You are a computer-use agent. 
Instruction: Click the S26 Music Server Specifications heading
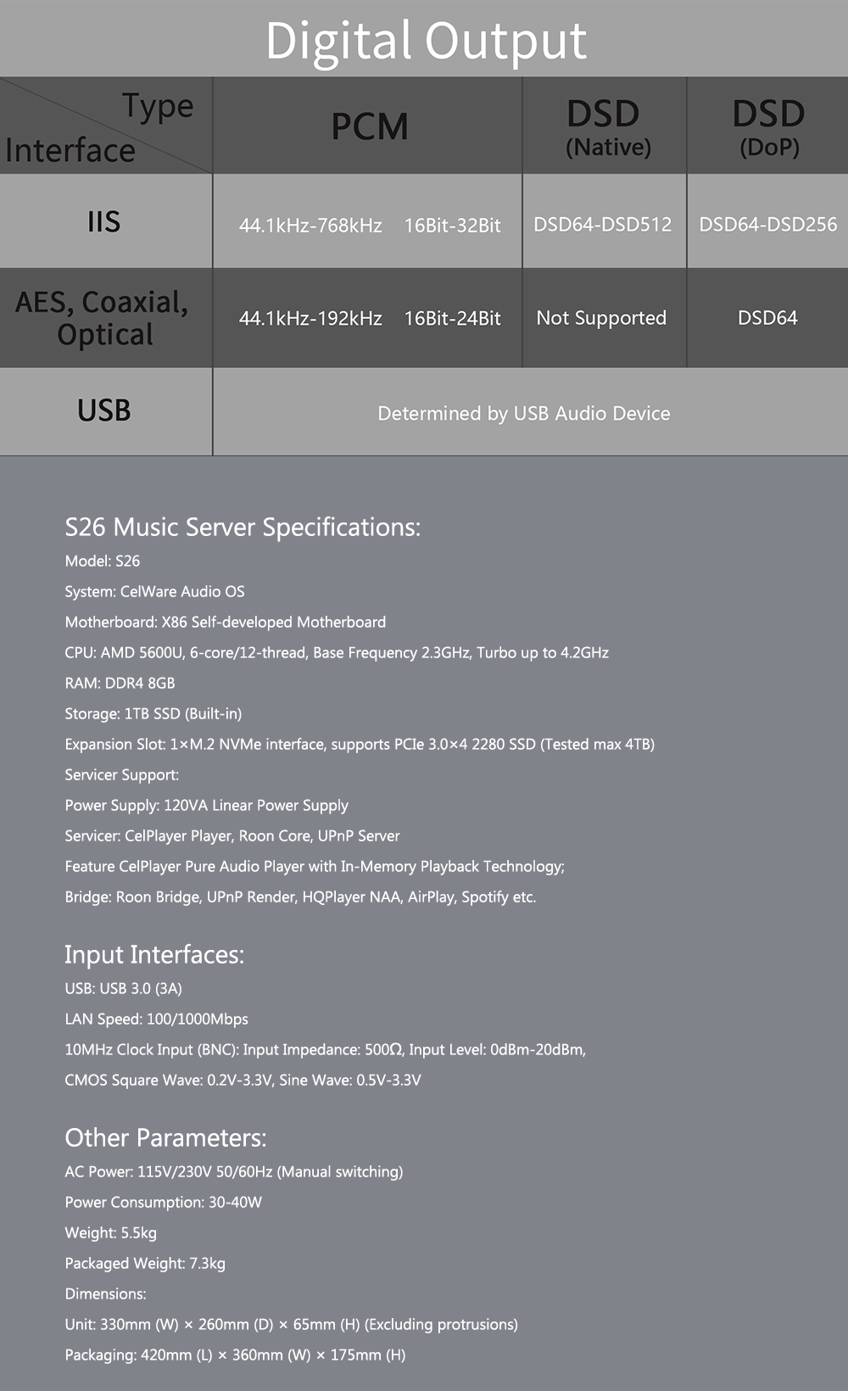tap(243, 527)
